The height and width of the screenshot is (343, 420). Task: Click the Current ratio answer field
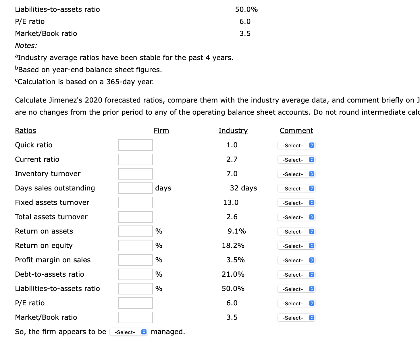click(135, 159)
